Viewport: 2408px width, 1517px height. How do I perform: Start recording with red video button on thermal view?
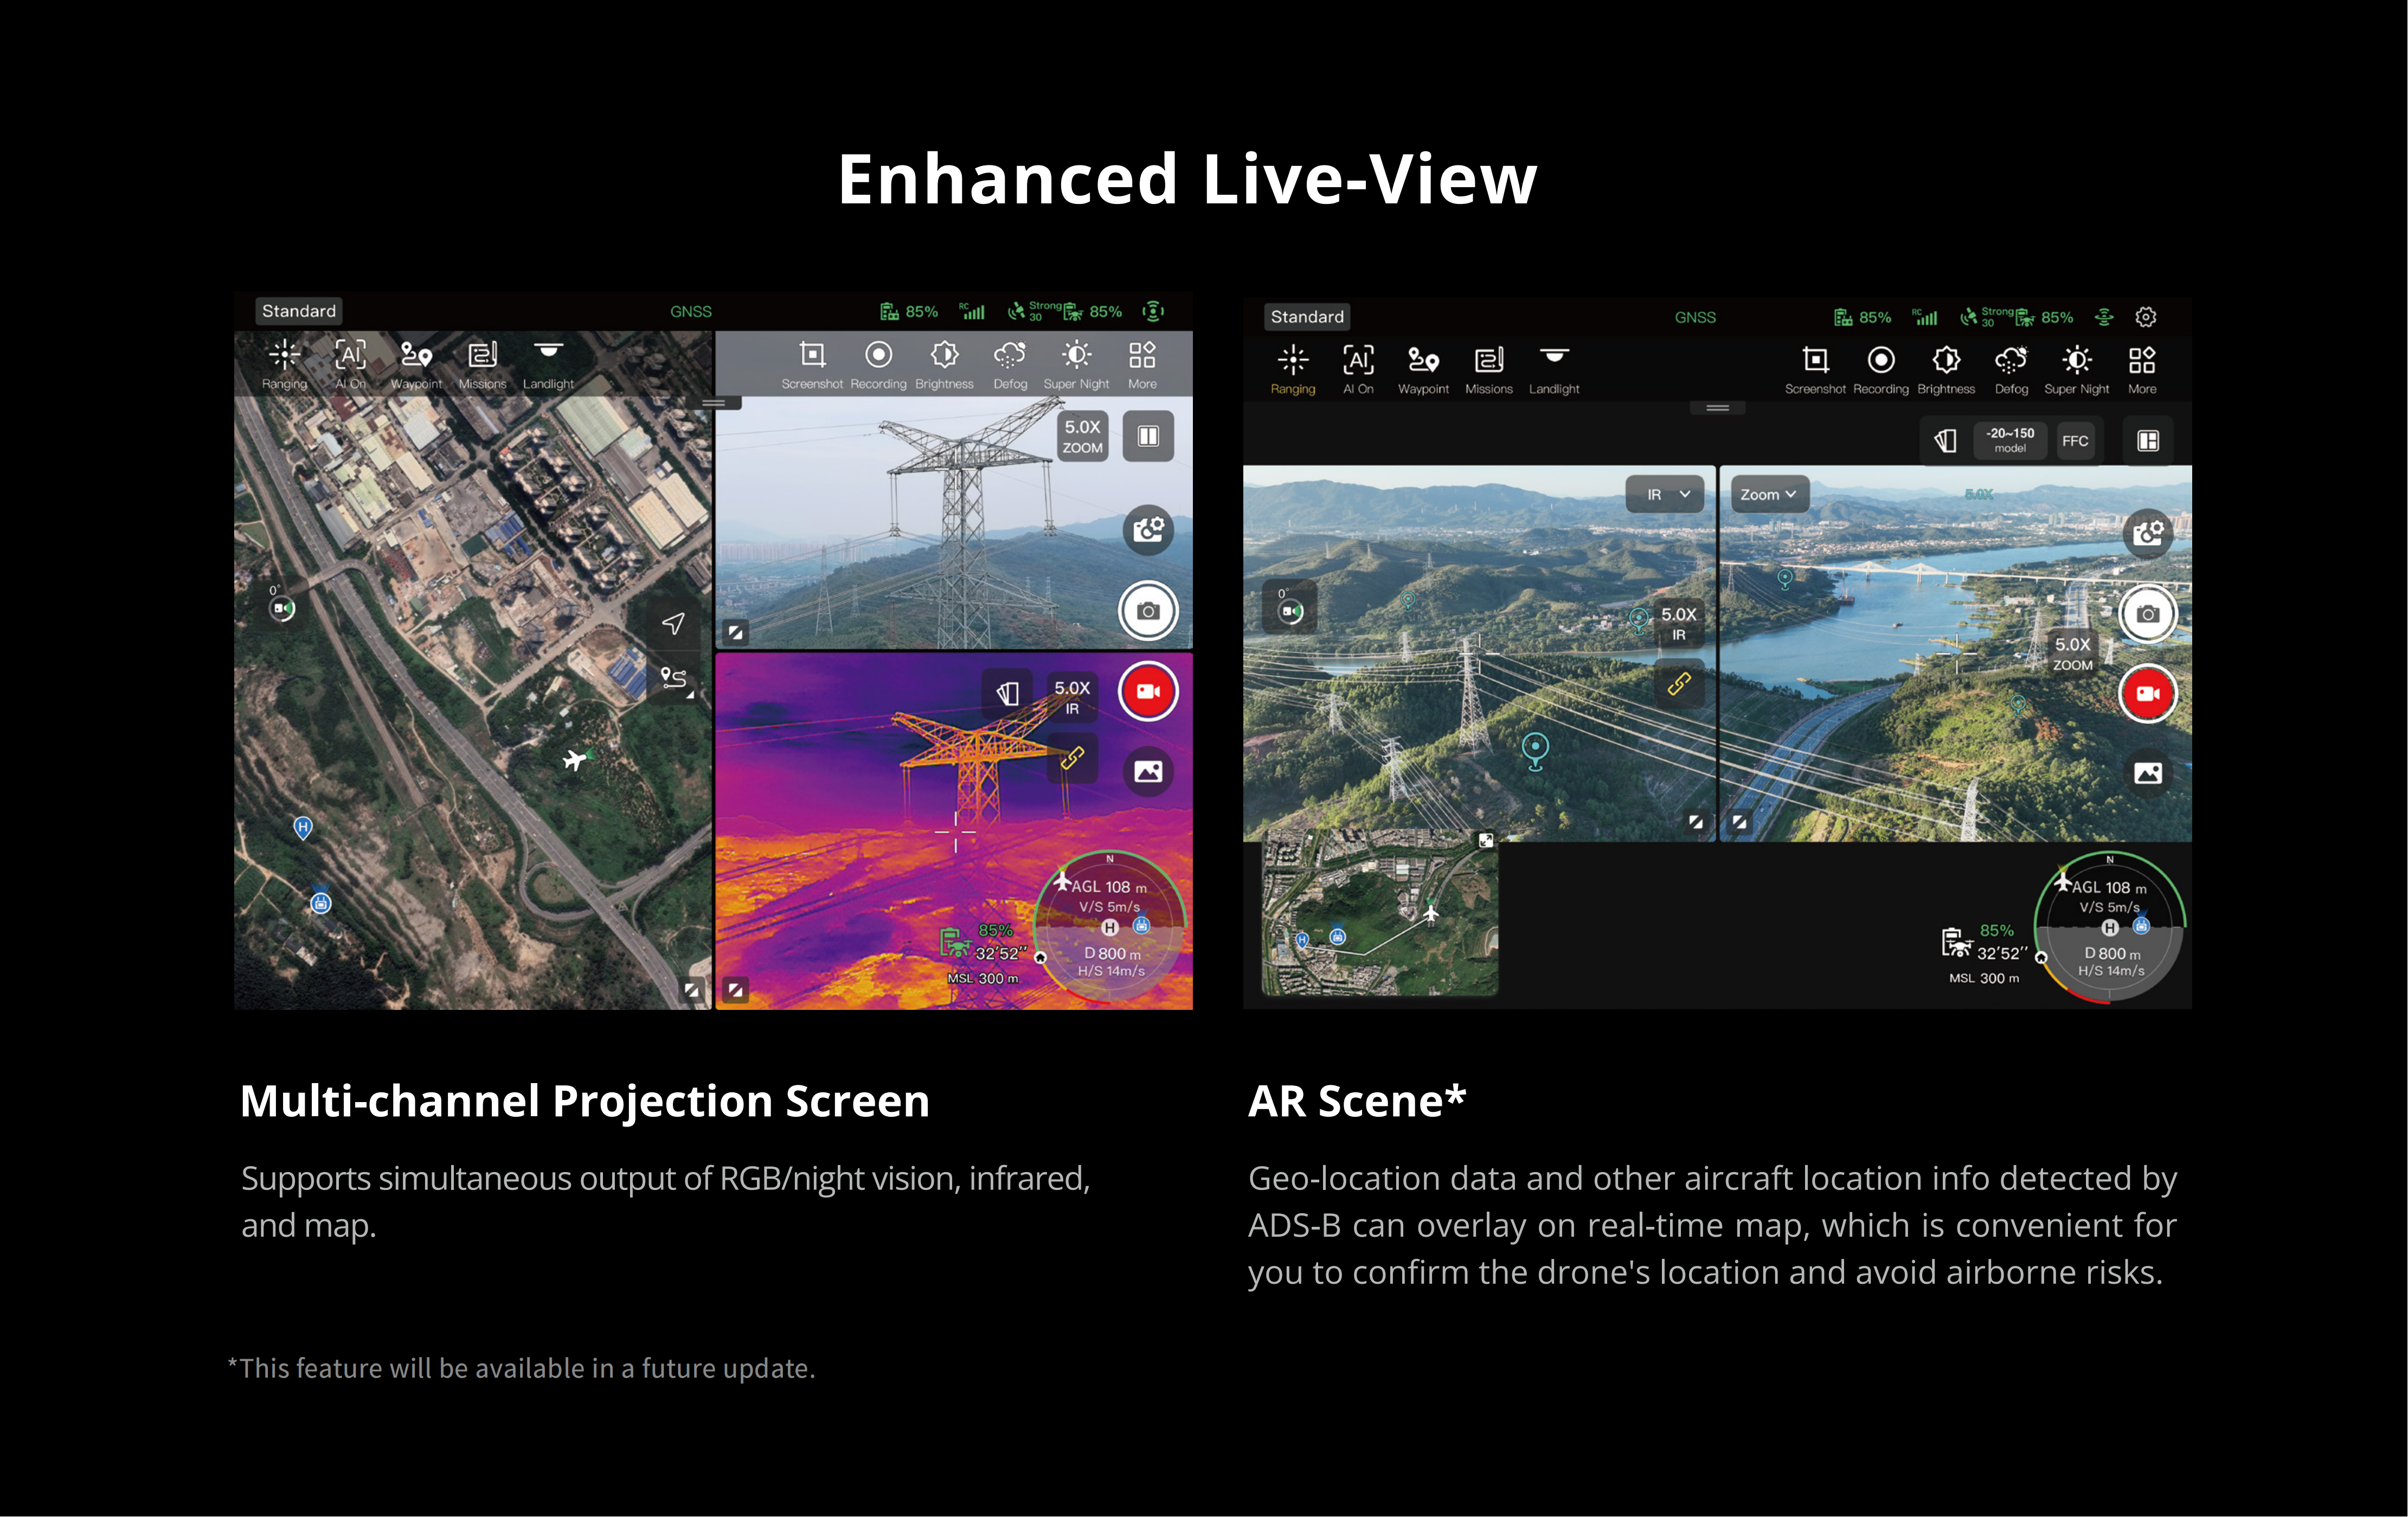tap(1148, 691)
